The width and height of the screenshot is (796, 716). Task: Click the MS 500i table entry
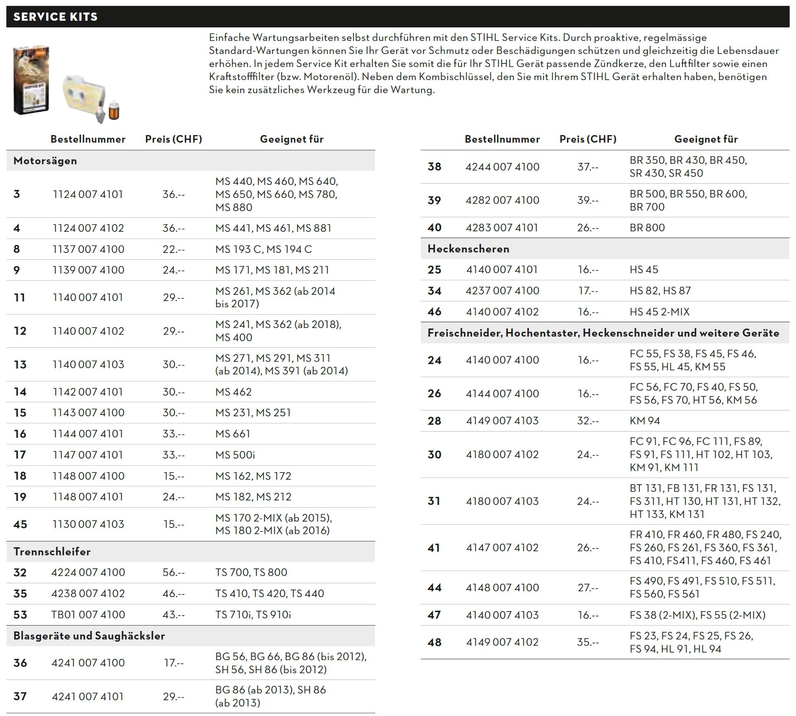(x=235, y=455)
